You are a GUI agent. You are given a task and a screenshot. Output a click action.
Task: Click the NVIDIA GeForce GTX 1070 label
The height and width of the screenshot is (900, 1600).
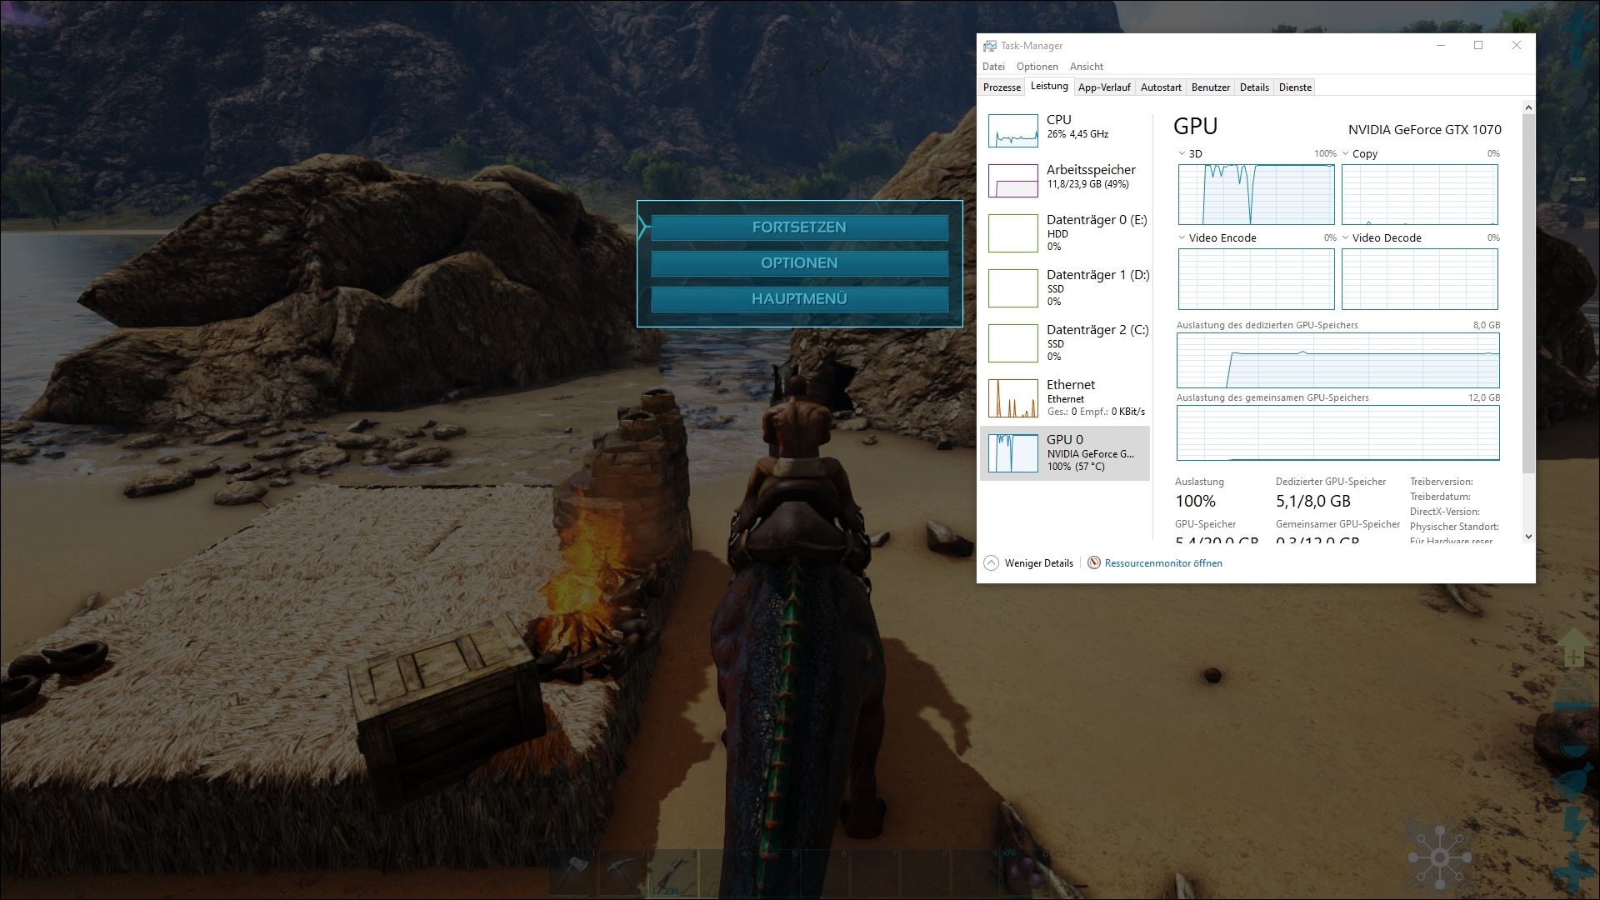1424,129
